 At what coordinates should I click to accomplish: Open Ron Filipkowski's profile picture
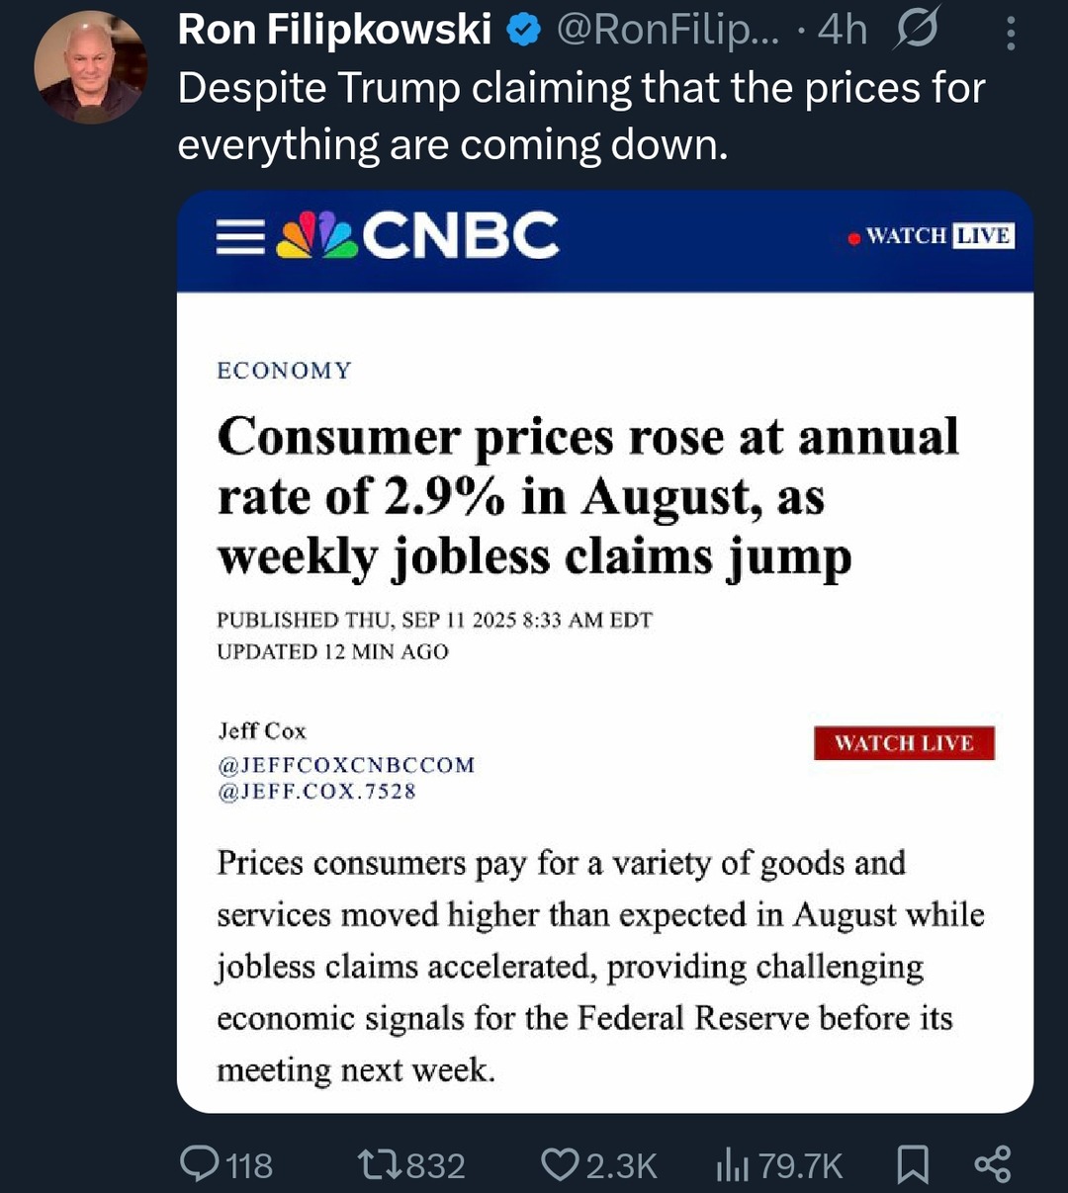(x=91, y=63)
